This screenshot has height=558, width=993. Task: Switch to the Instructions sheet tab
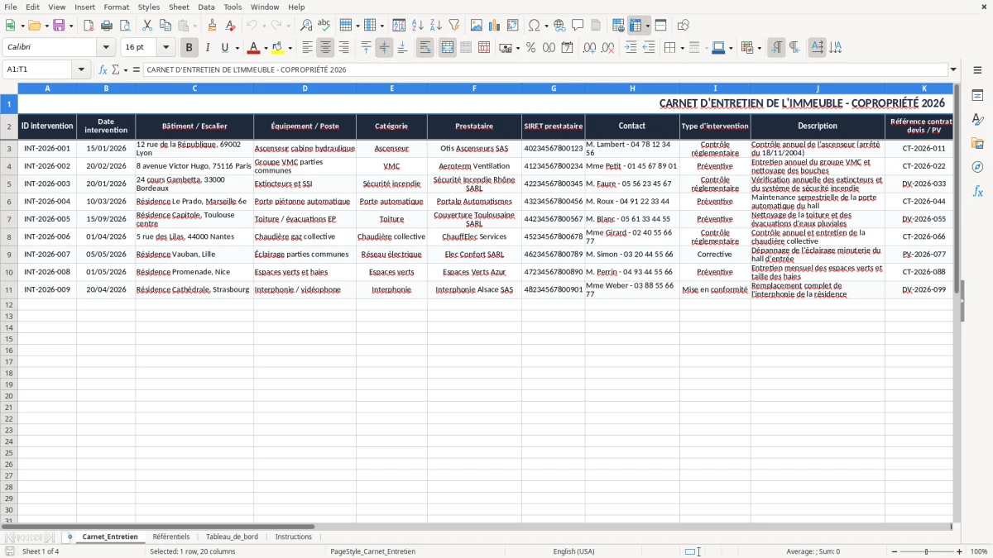pos(293,537)
